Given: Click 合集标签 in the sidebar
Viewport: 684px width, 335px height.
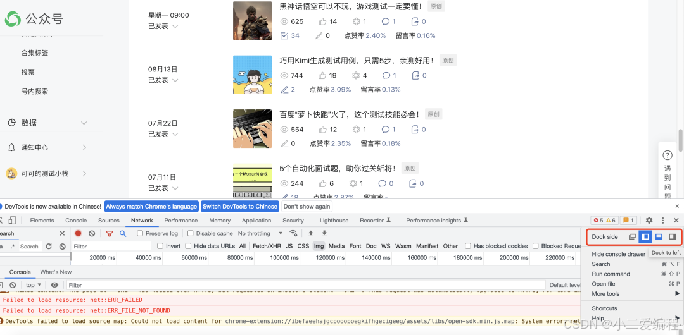Looking at the screenshot, I should 35,52.
